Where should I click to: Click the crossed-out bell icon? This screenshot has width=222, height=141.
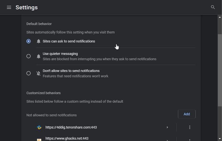click(x=38, y=74)
